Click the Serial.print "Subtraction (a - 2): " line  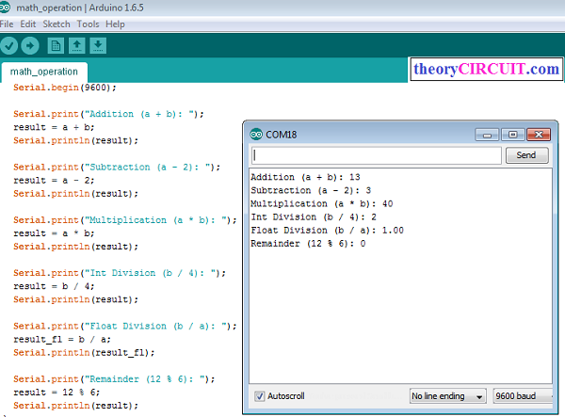tap(117, 168)
